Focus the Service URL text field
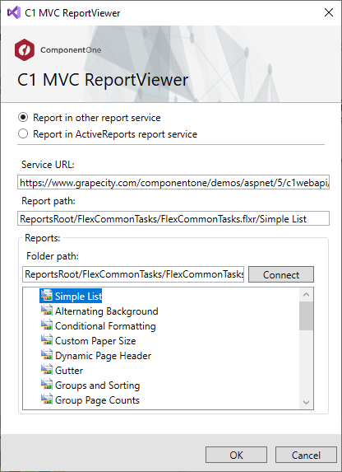 pyautogui.click(x=173, y=182)
